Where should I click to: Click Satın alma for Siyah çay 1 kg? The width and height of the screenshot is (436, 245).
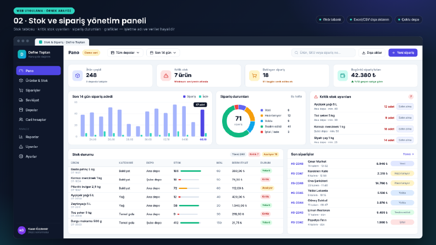point(405,140)
